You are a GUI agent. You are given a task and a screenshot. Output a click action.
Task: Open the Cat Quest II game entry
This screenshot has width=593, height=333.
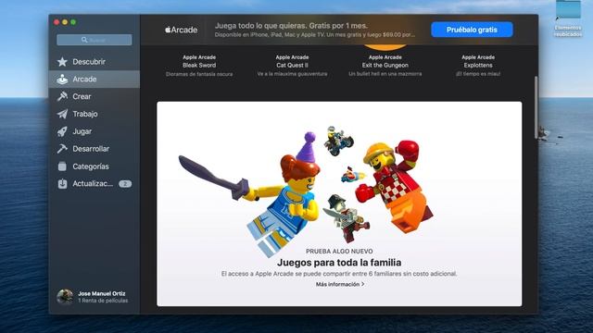(292, 66)
